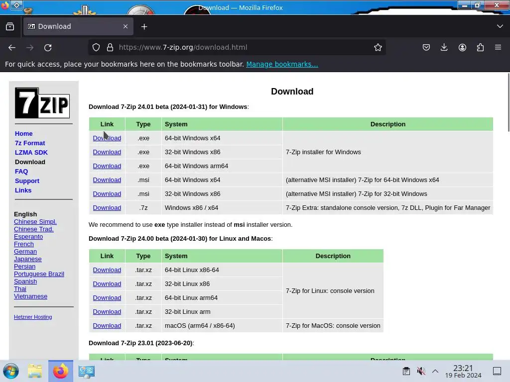Image resolution: width=510 pixels, height=382 pixels.
Task: Click the page vertical scrollbar
Action: 508,102
